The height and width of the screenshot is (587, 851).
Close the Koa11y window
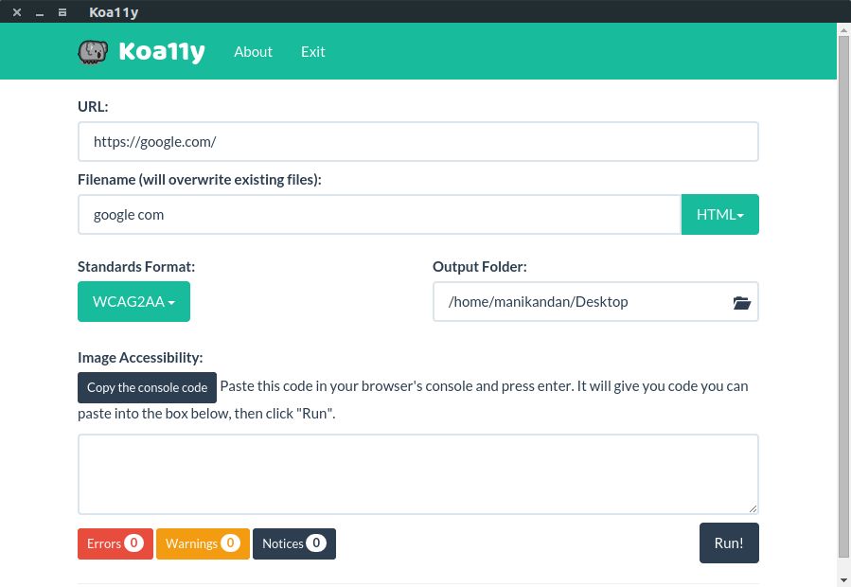[17, 12]
